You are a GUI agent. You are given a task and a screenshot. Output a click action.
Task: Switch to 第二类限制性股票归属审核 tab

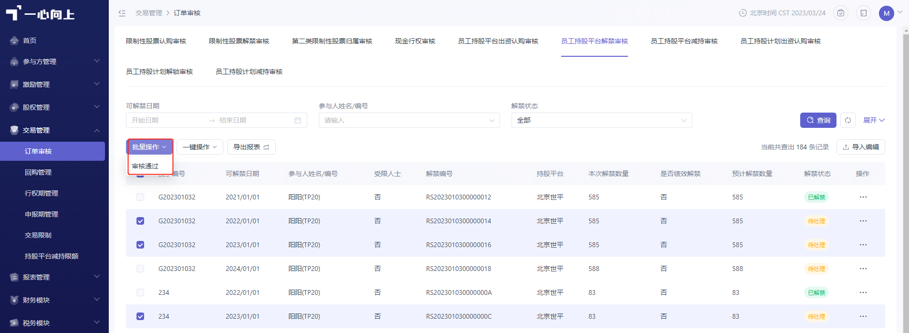(x=332, y=41)
